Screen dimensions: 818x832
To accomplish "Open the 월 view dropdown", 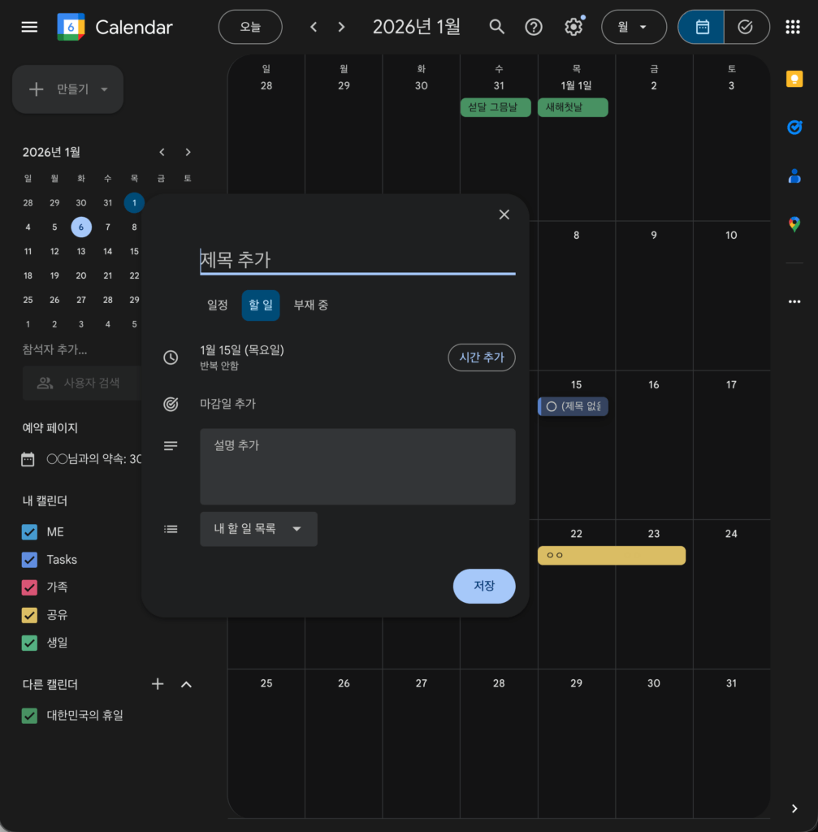I will [x=633, y=27].
